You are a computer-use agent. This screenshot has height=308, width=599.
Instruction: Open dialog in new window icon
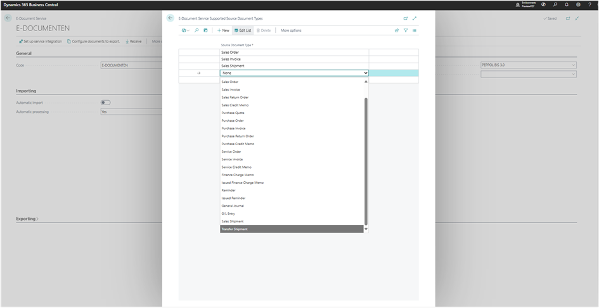pos(406,18)
